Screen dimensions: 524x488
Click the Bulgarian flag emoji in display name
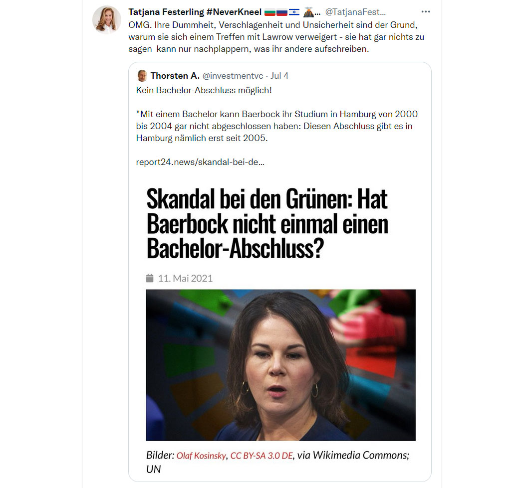(270, 12)
